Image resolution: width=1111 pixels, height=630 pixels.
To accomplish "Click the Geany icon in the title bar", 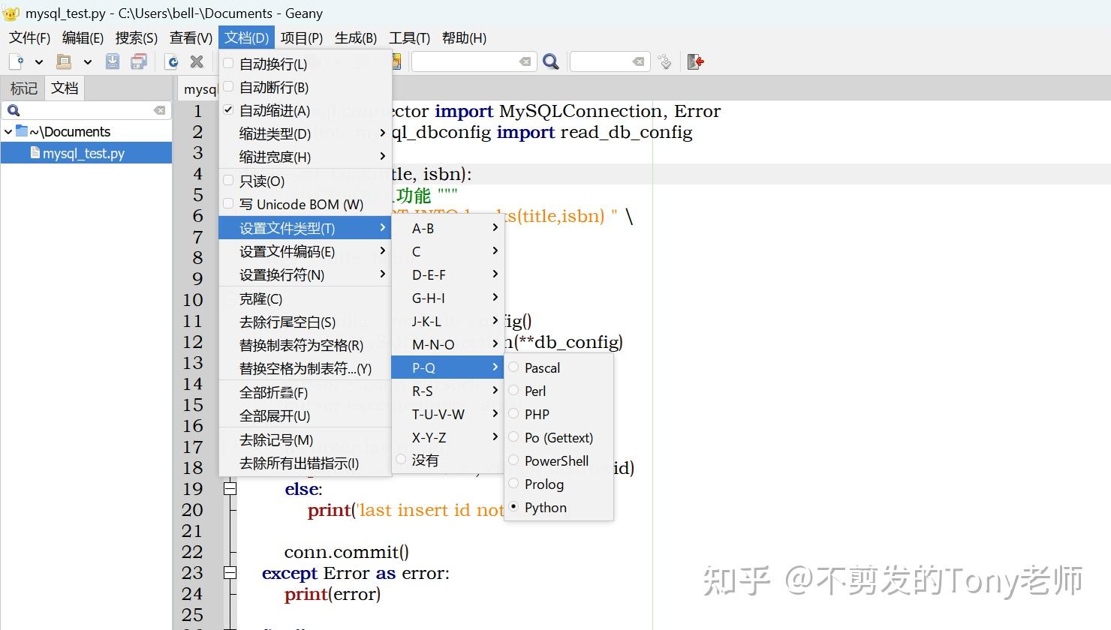I will (11, 13).
